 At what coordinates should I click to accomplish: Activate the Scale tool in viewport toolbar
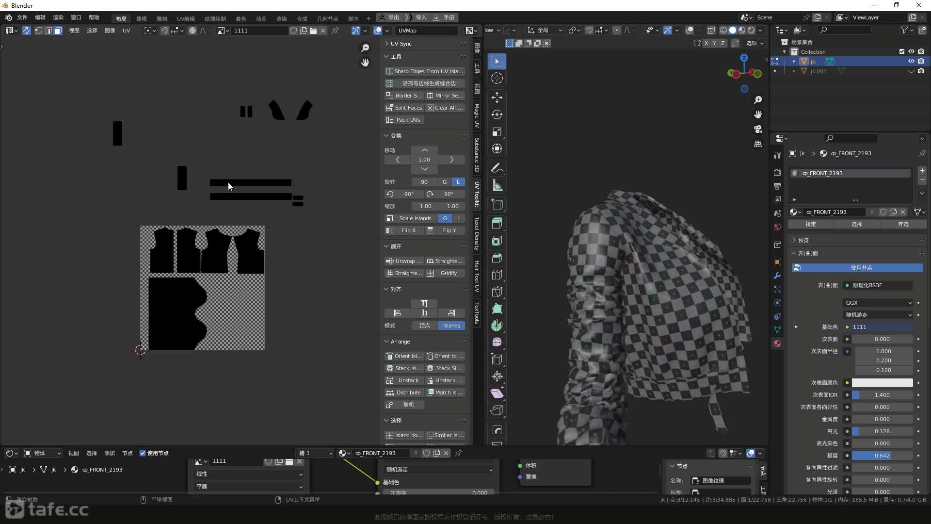click(497, 131)
